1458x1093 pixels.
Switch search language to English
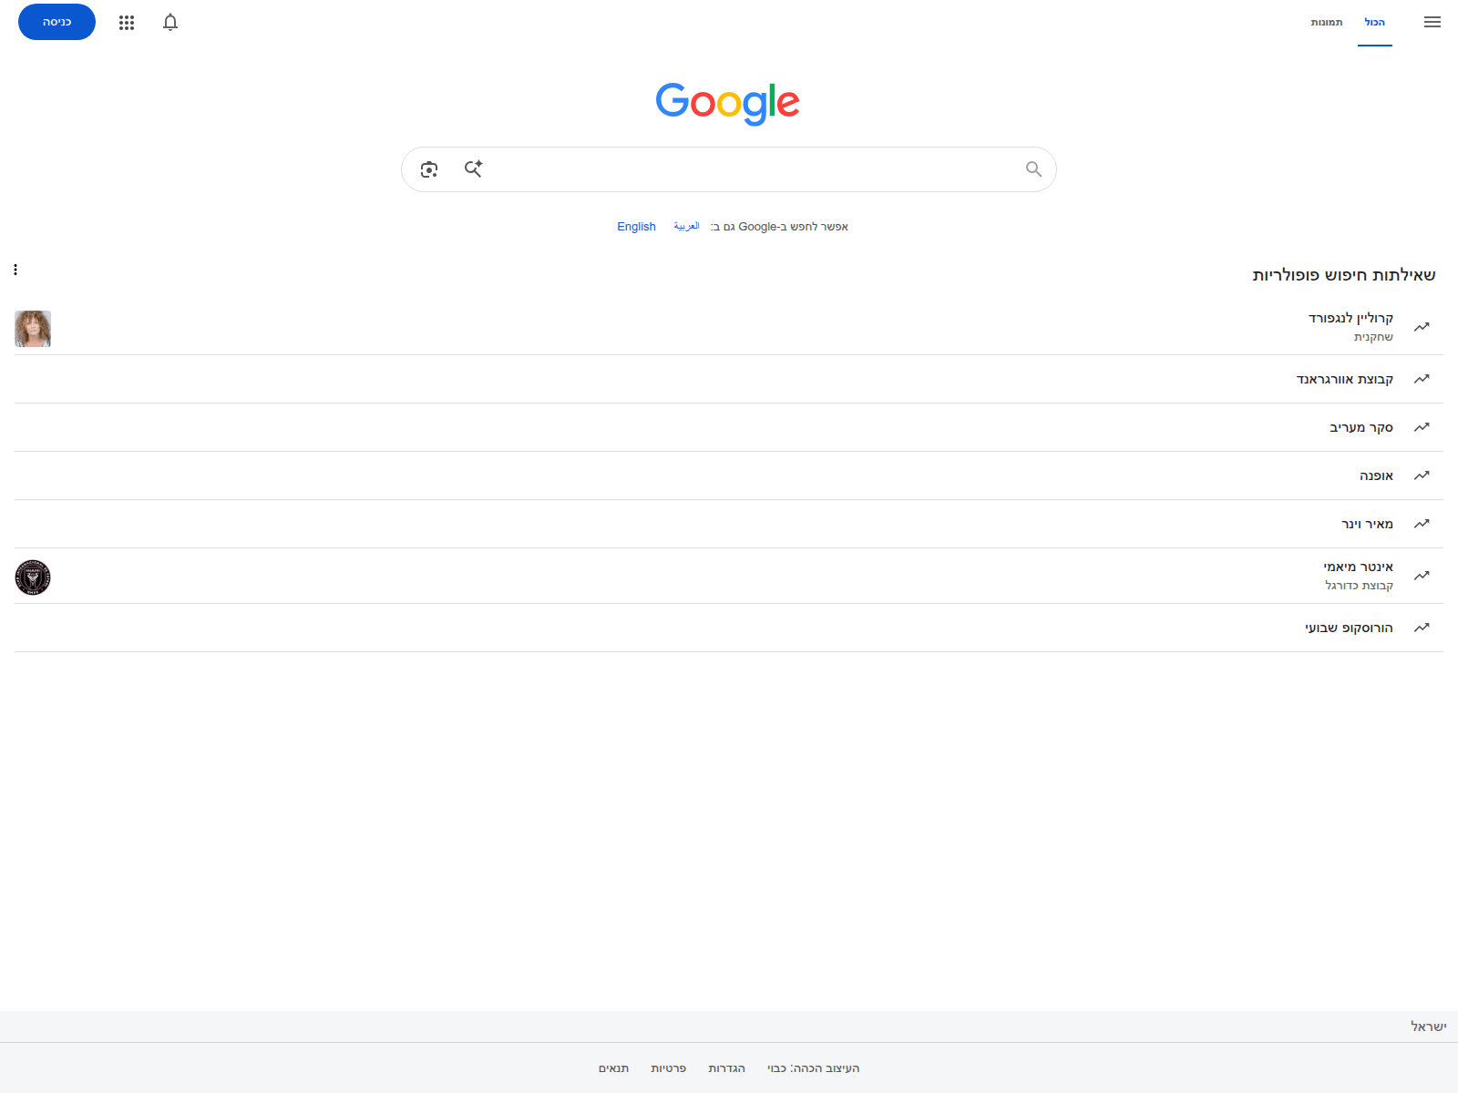(636, 227)
